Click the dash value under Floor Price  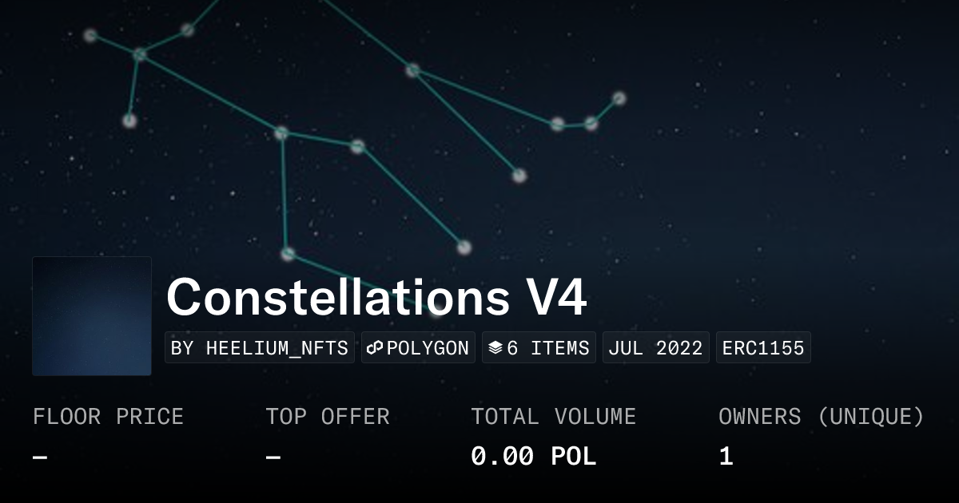pos(40,457)
